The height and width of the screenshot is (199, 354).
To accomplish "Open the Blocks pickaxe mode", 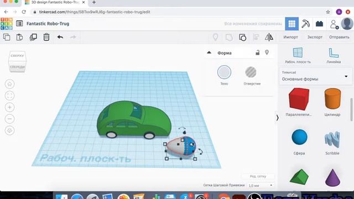I will click(x=306, y=24).
